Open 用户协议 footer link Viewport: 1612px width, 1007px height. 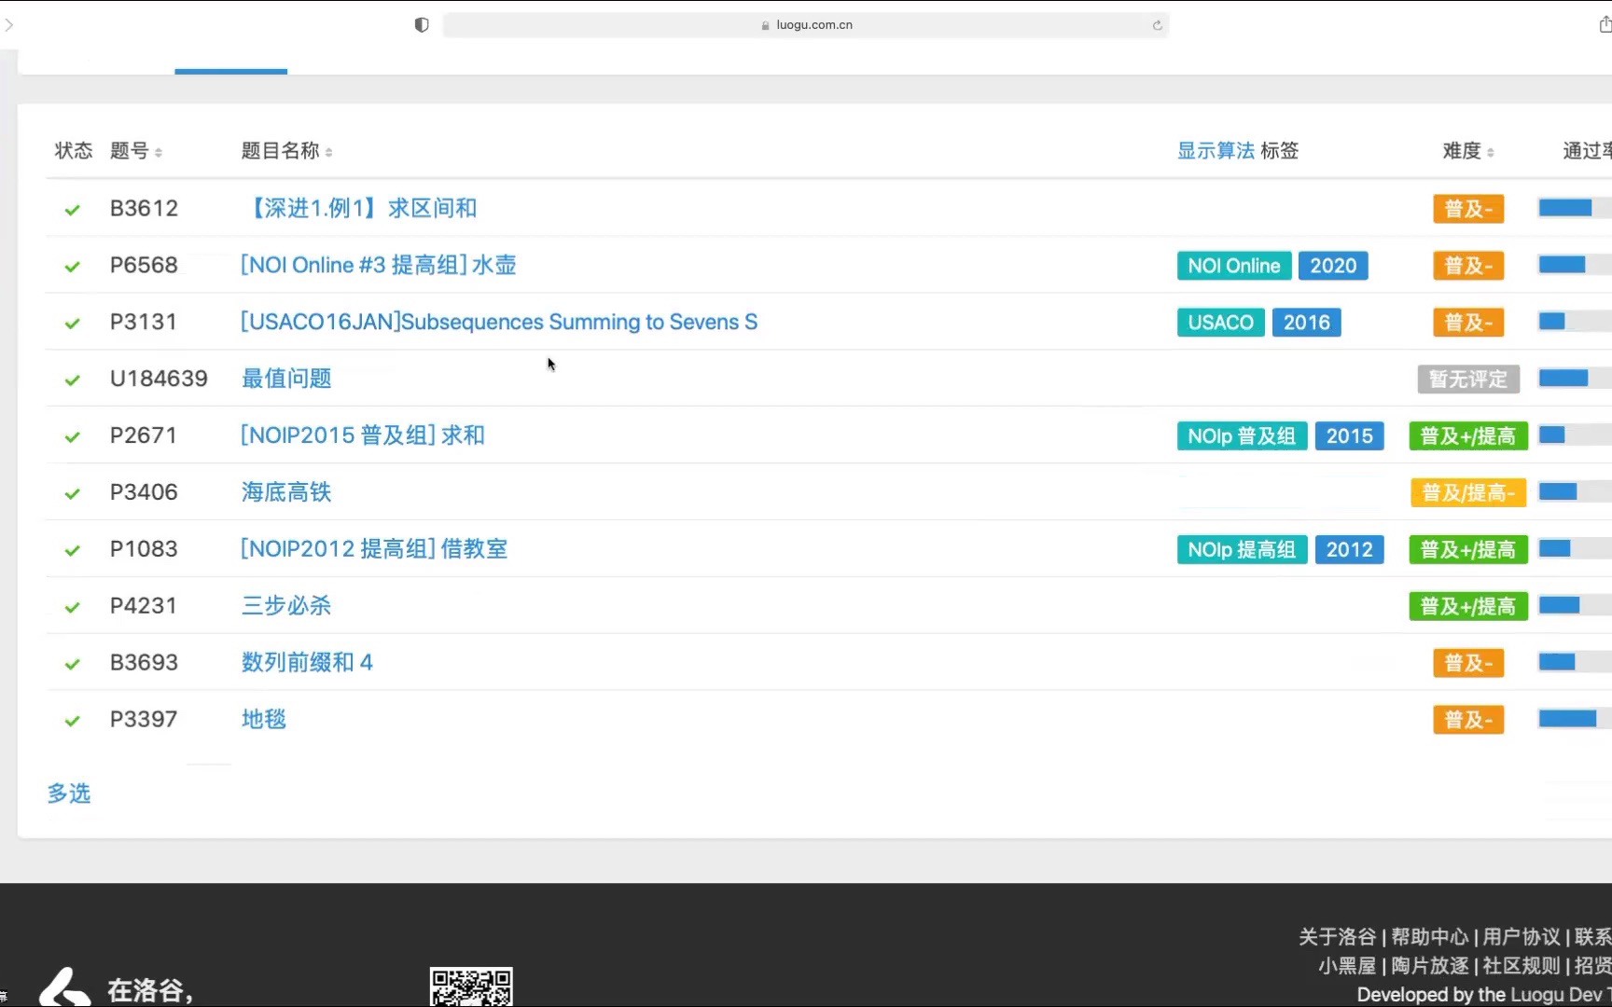[x=1522, y=937]
